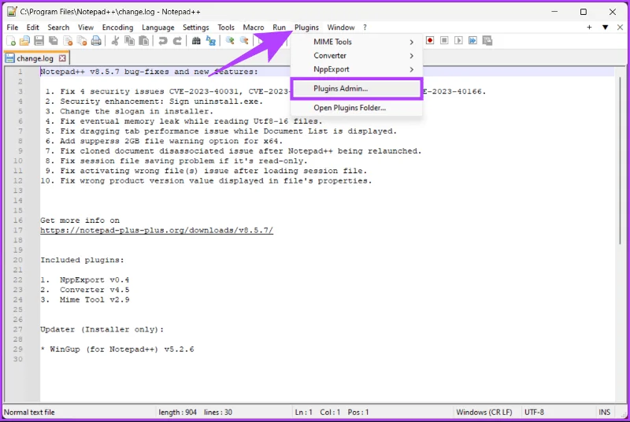Image resolution: width=630 pixels, height=422 pixels.
Task: Click the Plugins menu item
Action: click(306, 28)
